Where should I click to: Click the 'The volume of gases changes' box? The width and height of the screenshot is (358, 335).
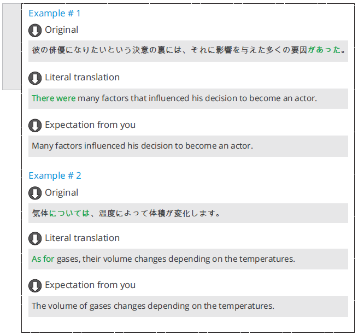click(x=188, y=307)
